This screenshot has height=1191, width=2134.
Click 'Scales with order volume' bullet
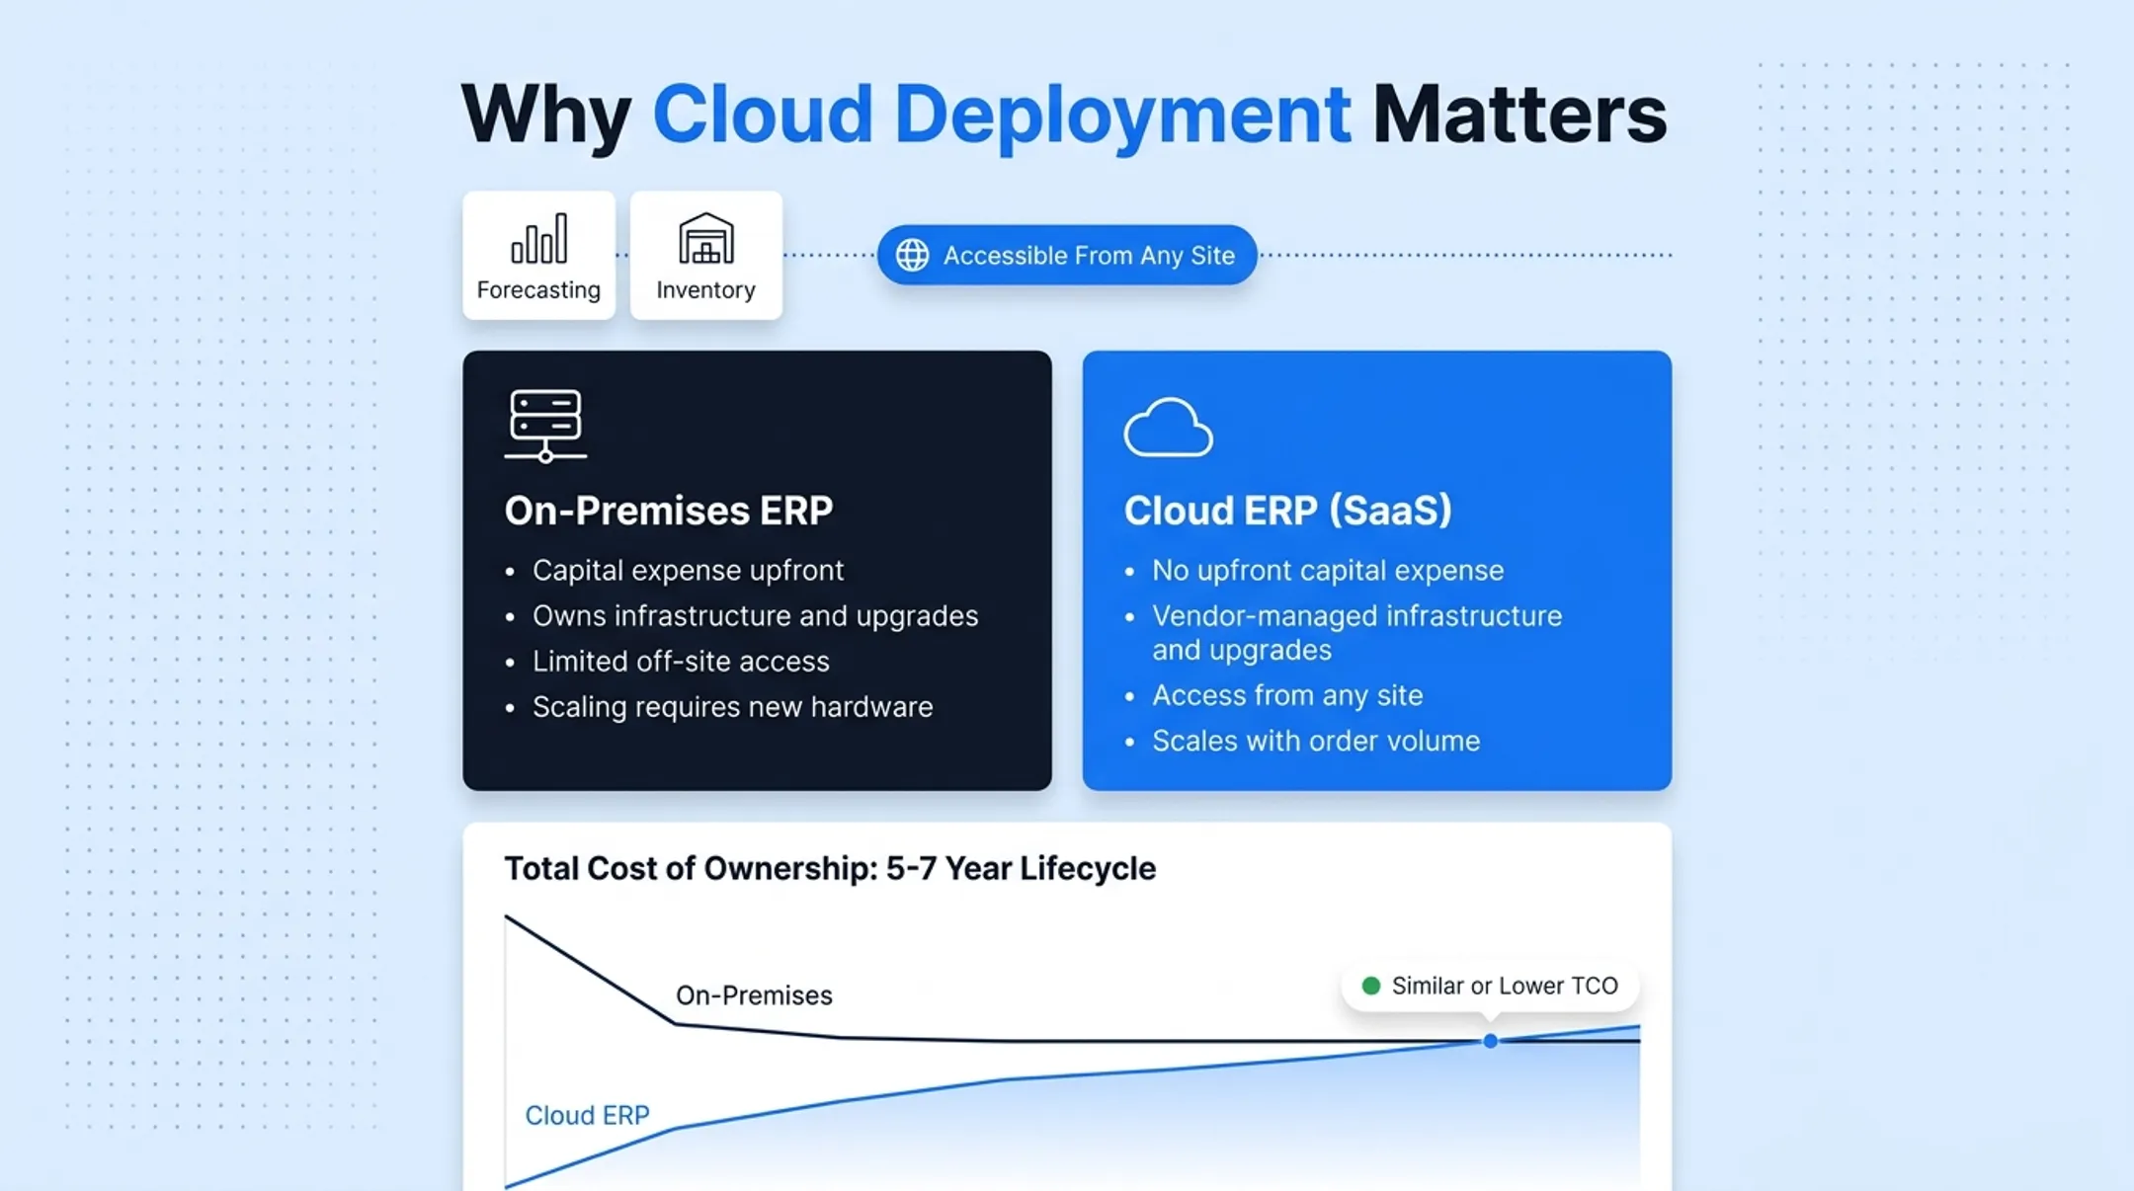pyautogui.click(x=1316, y=741)
